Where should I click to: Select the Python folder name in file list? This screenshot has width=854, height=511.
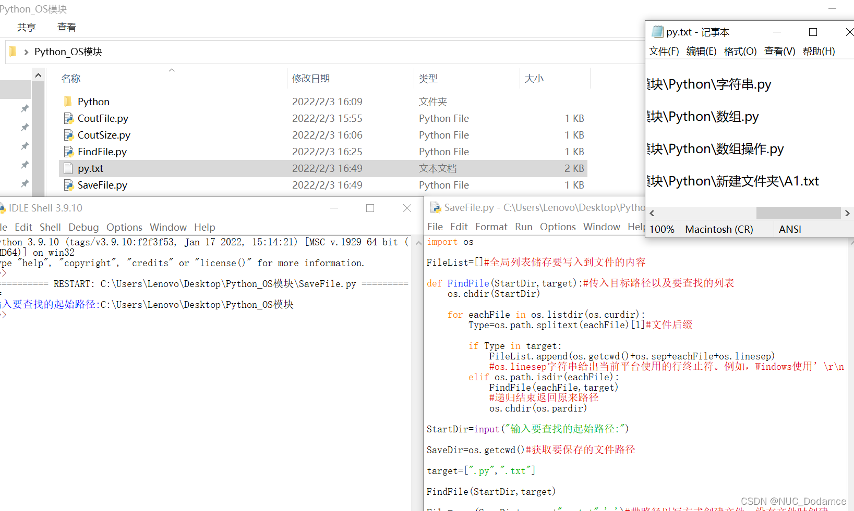(x=93, y=102)
